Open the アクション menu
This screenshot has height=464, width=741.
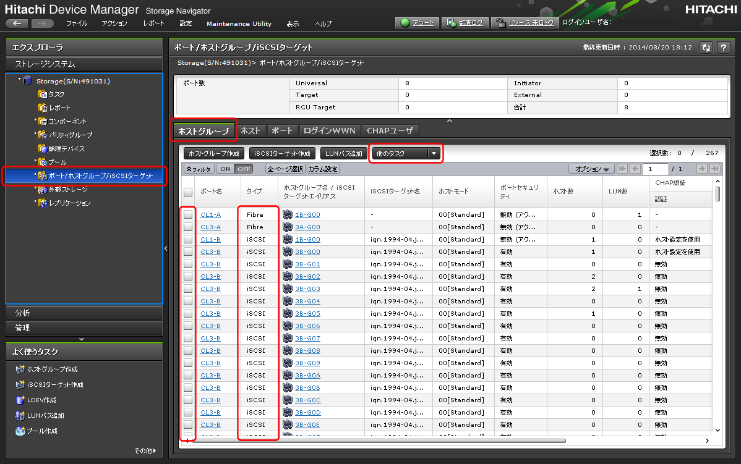point(114,23)
